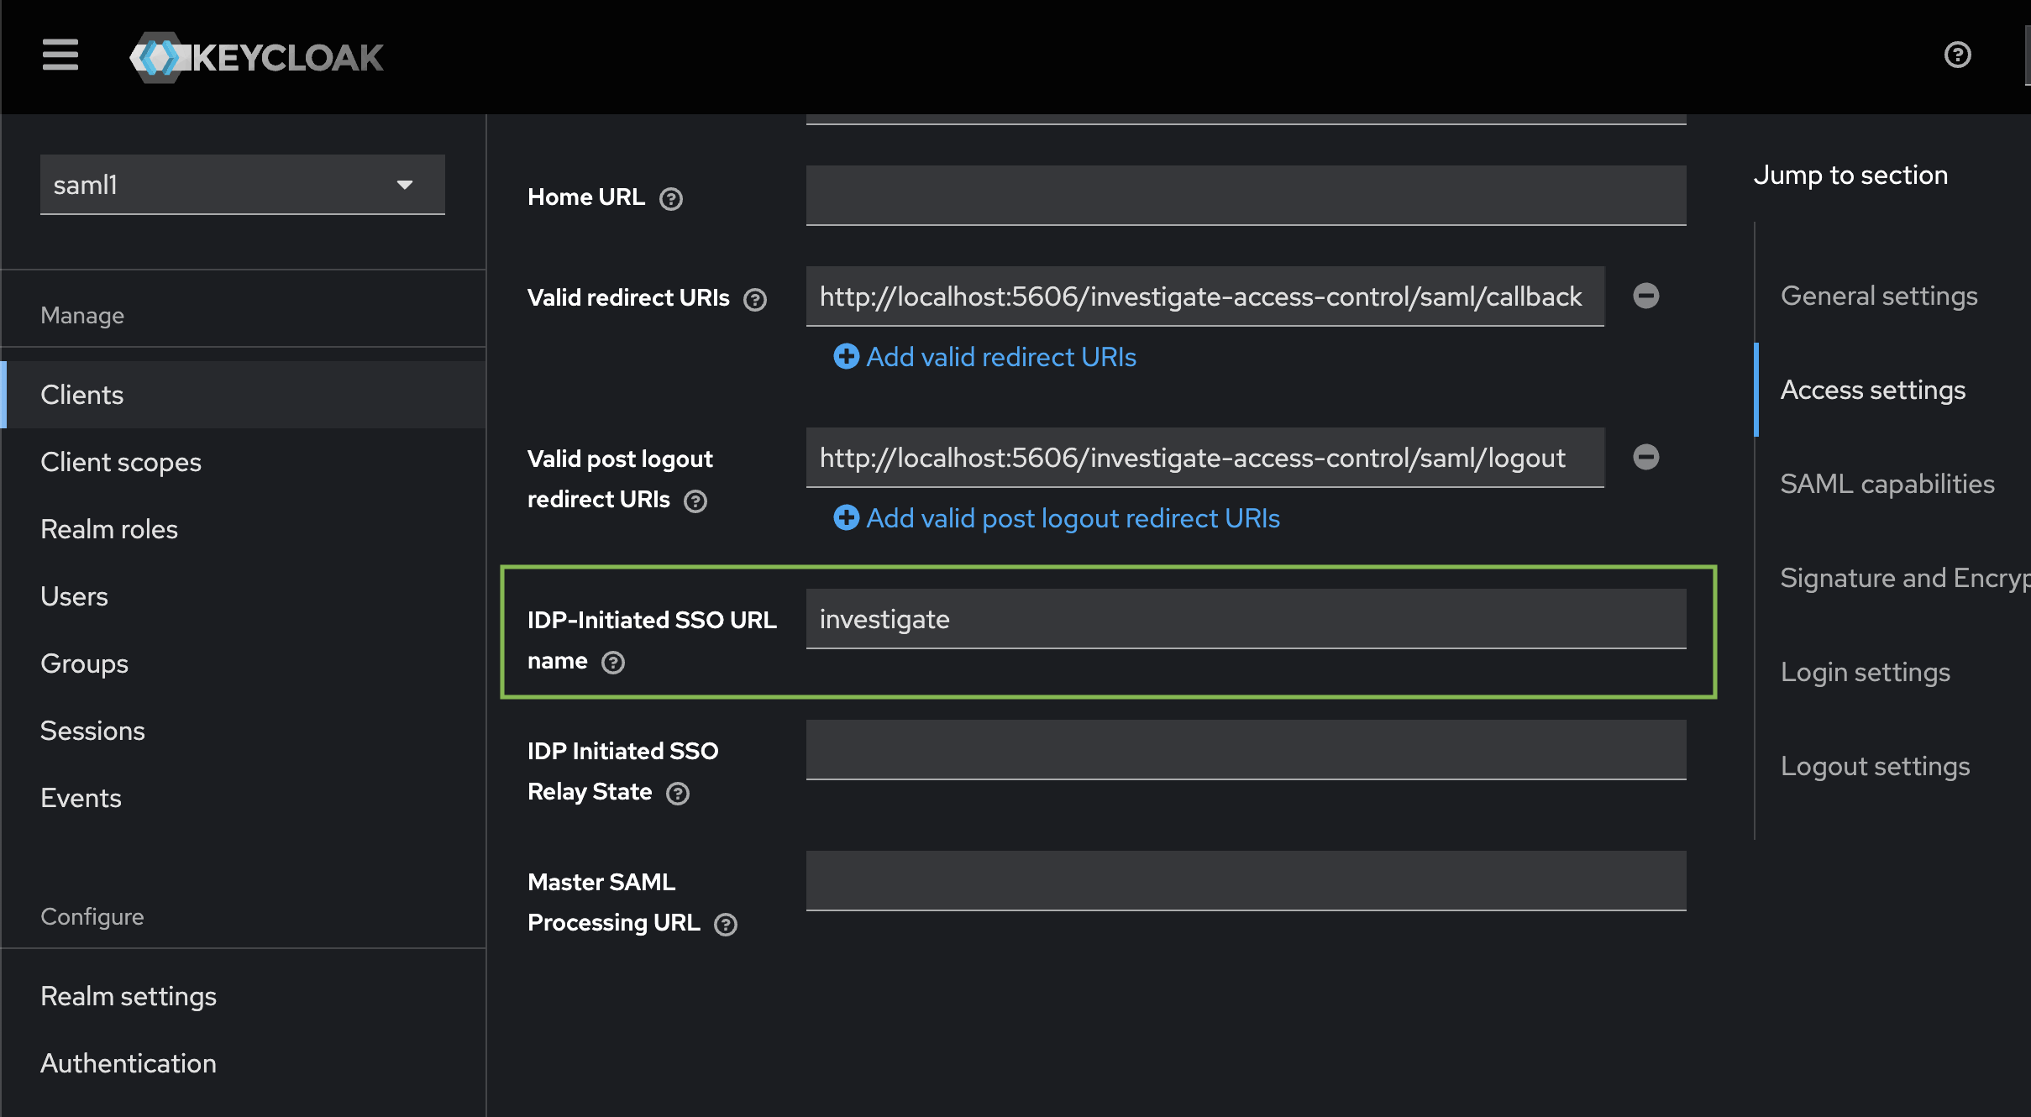Remove the saml/callback redirect URI

(1645, 296)
